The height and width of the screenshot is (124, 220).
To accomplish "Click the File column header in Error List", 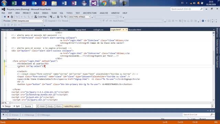I will [x=163, y=119].
